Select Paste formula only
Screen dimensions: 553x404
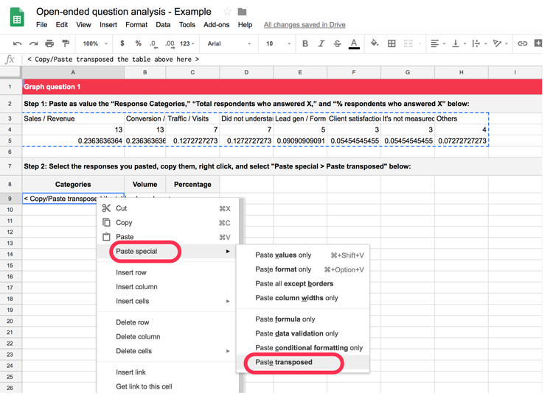point(303,319)
